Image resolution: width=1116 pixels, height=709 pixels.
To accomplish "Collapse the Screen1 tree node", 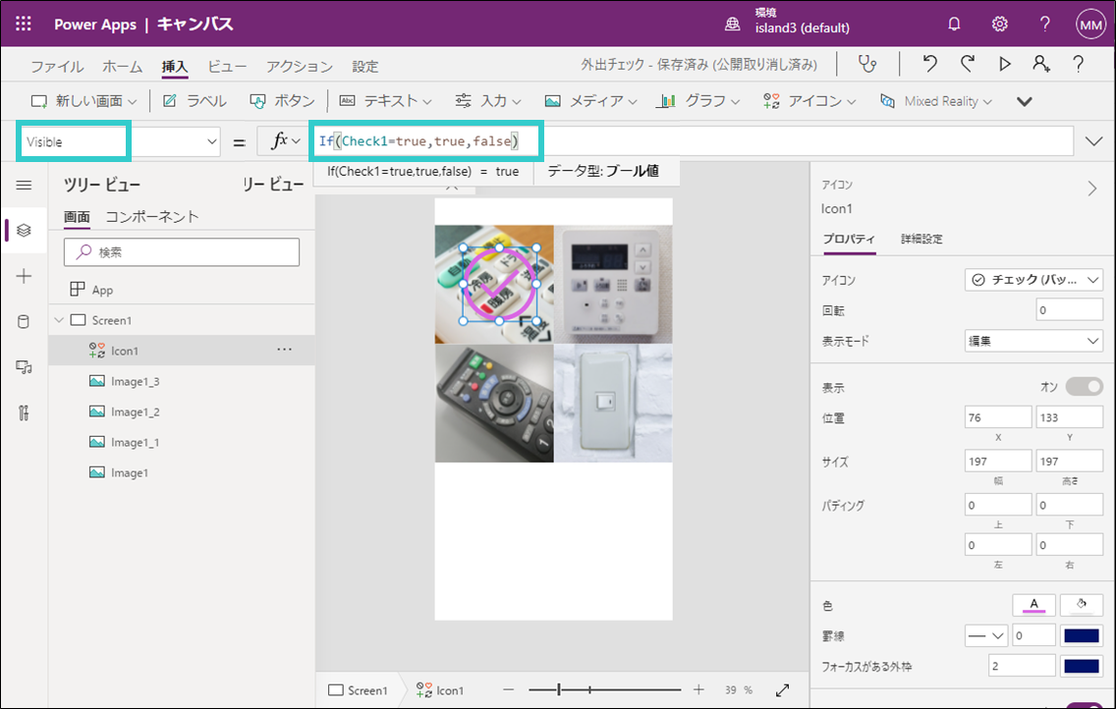I will (x=59, y=321).
